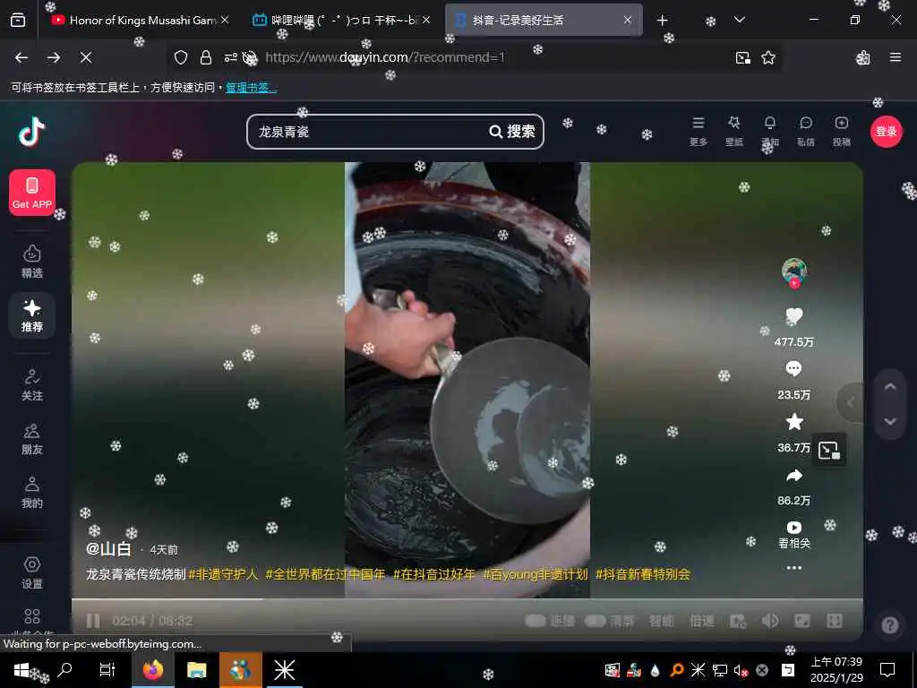Viewport: 917px width, 688px height.
Task: Open the 壁纸 wallpaper icon
Action: pos(734,131)
